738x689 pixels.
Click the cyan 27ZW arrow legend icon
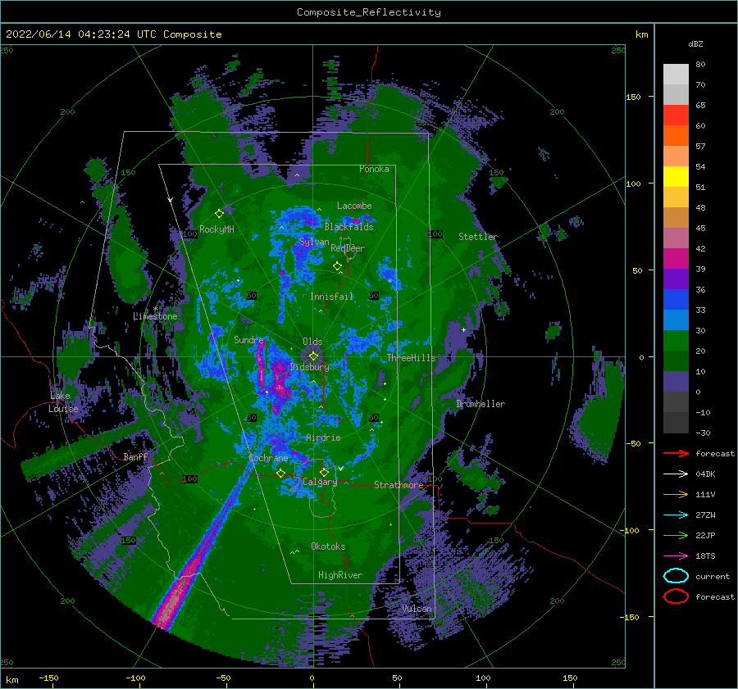coord(676,515)
